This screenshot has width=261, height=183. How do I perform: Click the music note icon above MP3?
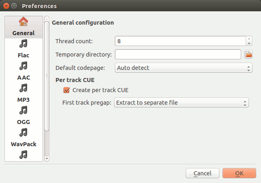coord(23,88)
